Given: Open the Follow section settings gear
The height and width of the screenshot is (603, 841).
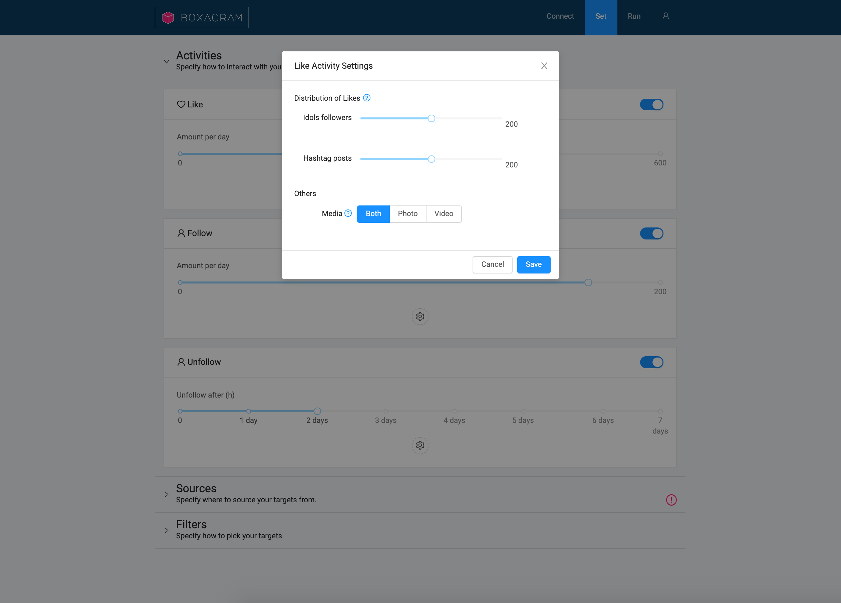Looking at the screenshot, I should [x=420, y=317].
